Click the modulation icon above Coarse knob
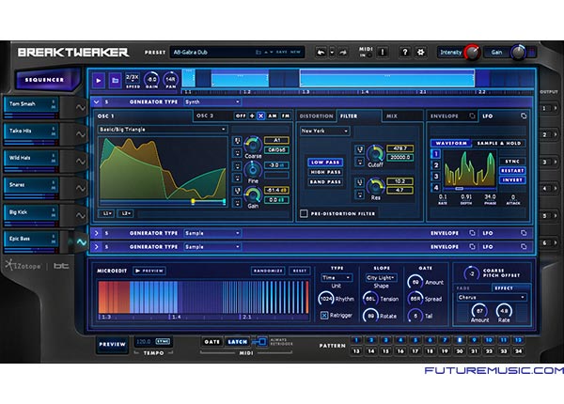This screenshot has width=564, height=404. click(238, 141)
